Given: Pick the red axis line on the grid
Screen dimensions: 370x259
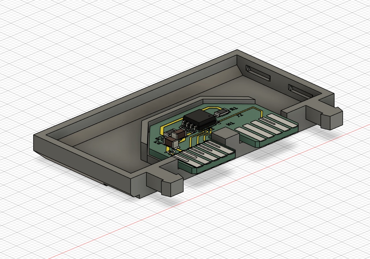Looking at the screenshot, I should [208, 191].
